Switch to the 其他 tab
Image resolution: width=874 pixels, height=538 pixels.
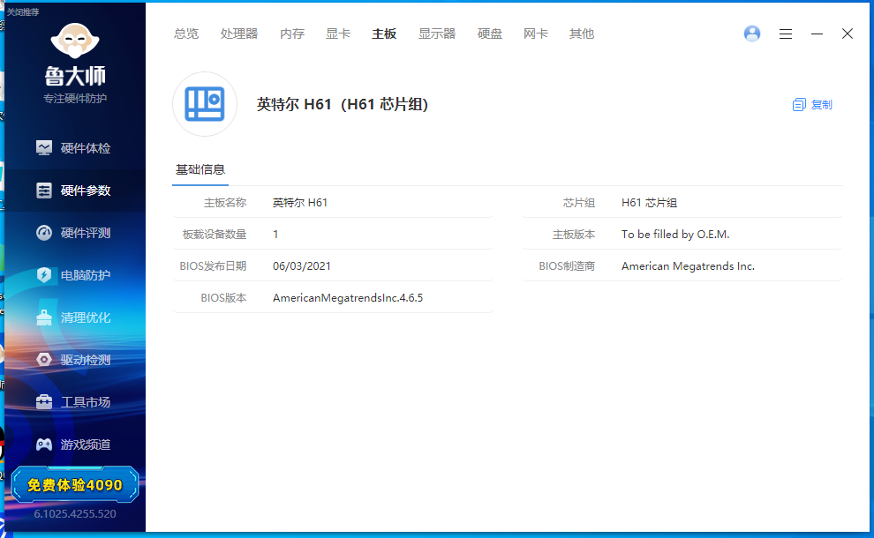coord(582,34)
